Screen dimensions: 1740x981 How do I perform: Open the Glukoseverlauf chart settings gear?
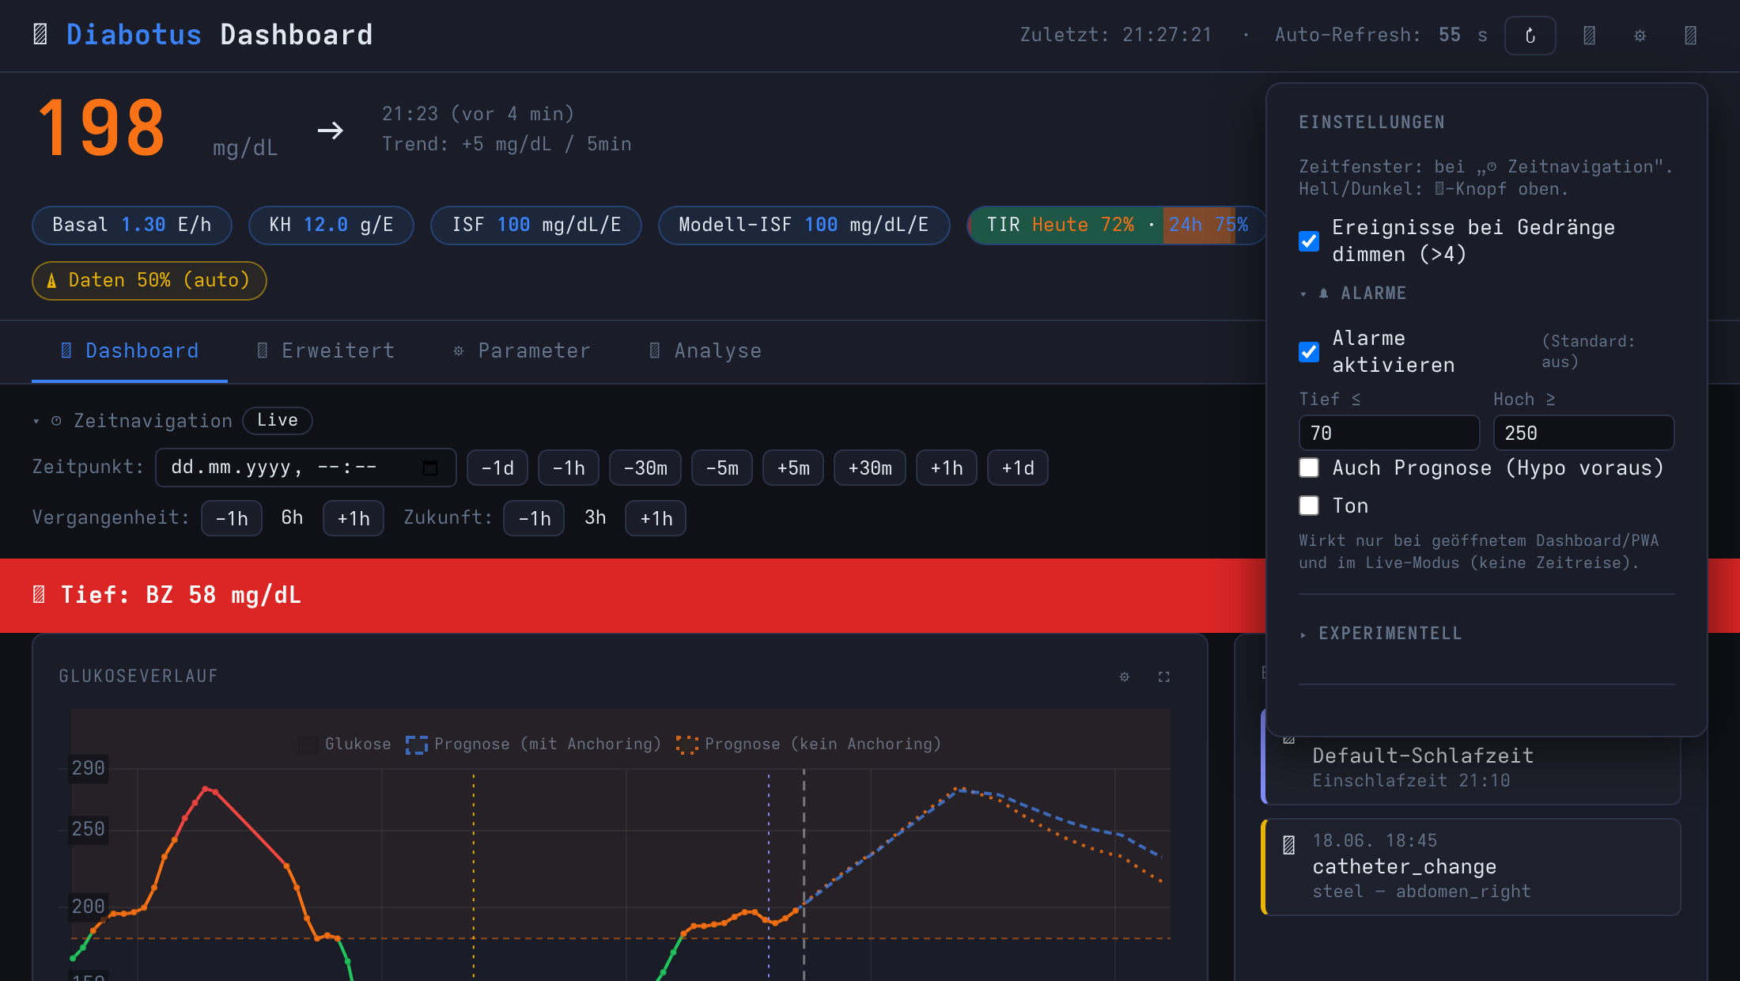[1124, 676]
